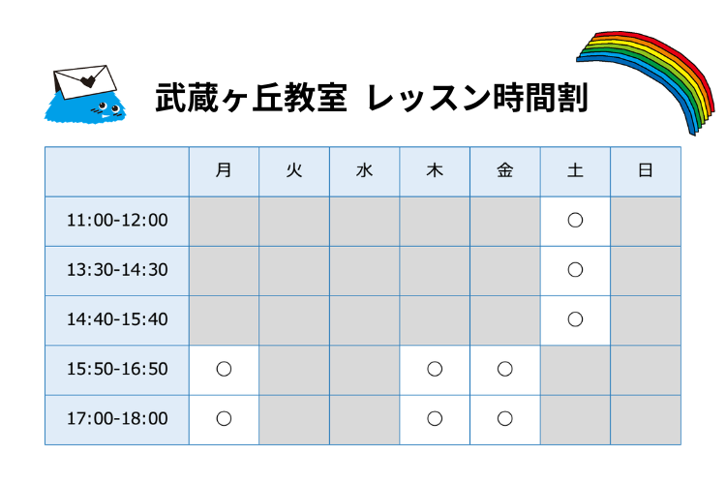Select the 月 column header
The height and width of the screenshot is (484, 726).
click(x=224, y=171)
